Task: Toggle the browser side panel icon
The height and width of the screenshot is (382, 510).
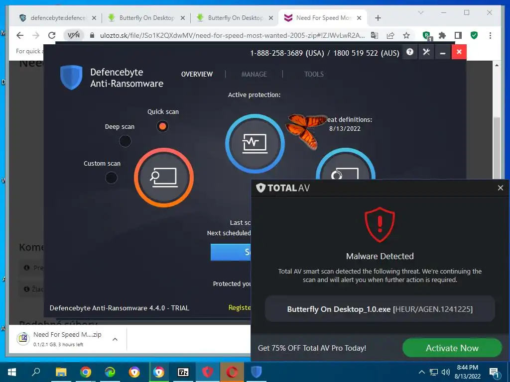Action: [x=458, y=35]
